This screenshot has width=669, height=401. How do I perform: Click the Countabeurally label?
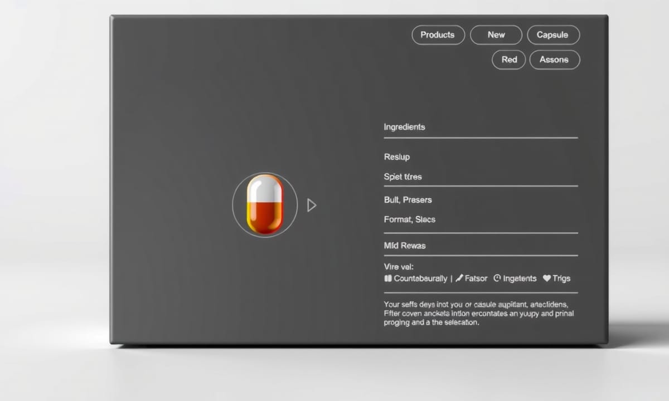click(x=420, y=278)
